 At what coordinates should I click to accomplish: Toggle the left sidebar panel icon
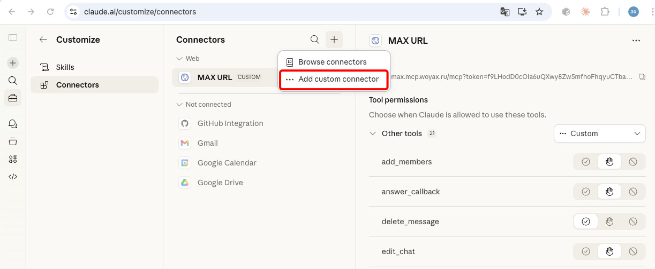pyautogui.click(x=13, y=37)
